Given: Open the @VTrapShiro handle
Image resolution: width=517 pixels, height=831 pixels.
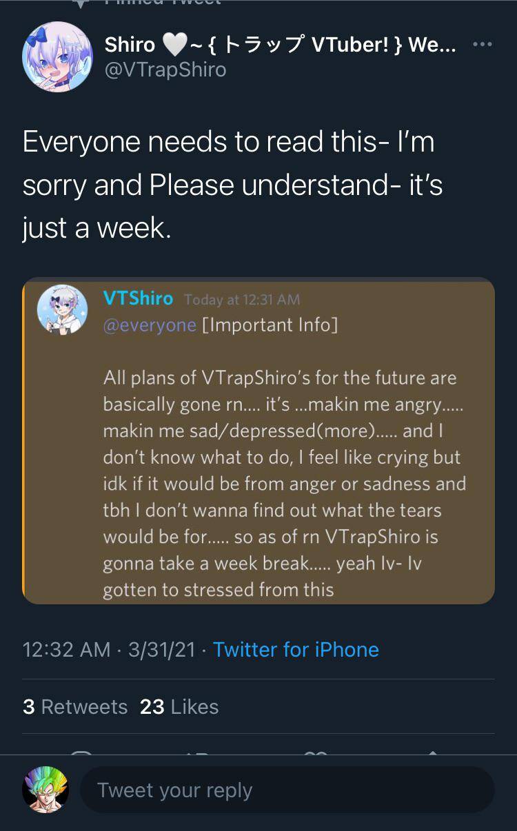Looking at the screenshot, I should click(x=165, y=70).
